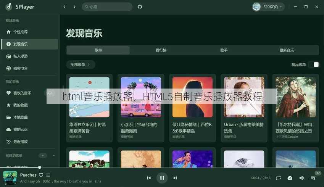
Task: Open 私人漫游 radio in sidebar
Action: pos(29,56)
